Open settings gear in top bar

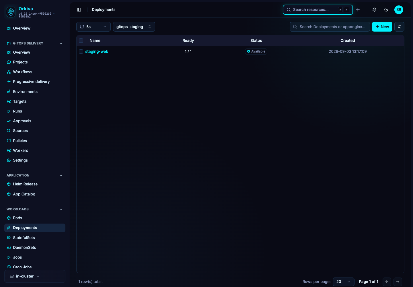coord(375,10)
